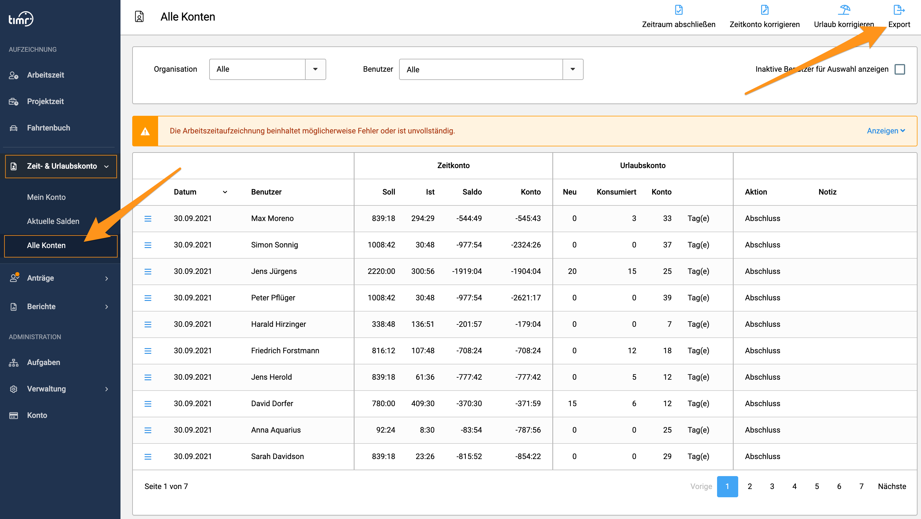Open row menu for Harald Hirzinger

(x=148, y=324)
